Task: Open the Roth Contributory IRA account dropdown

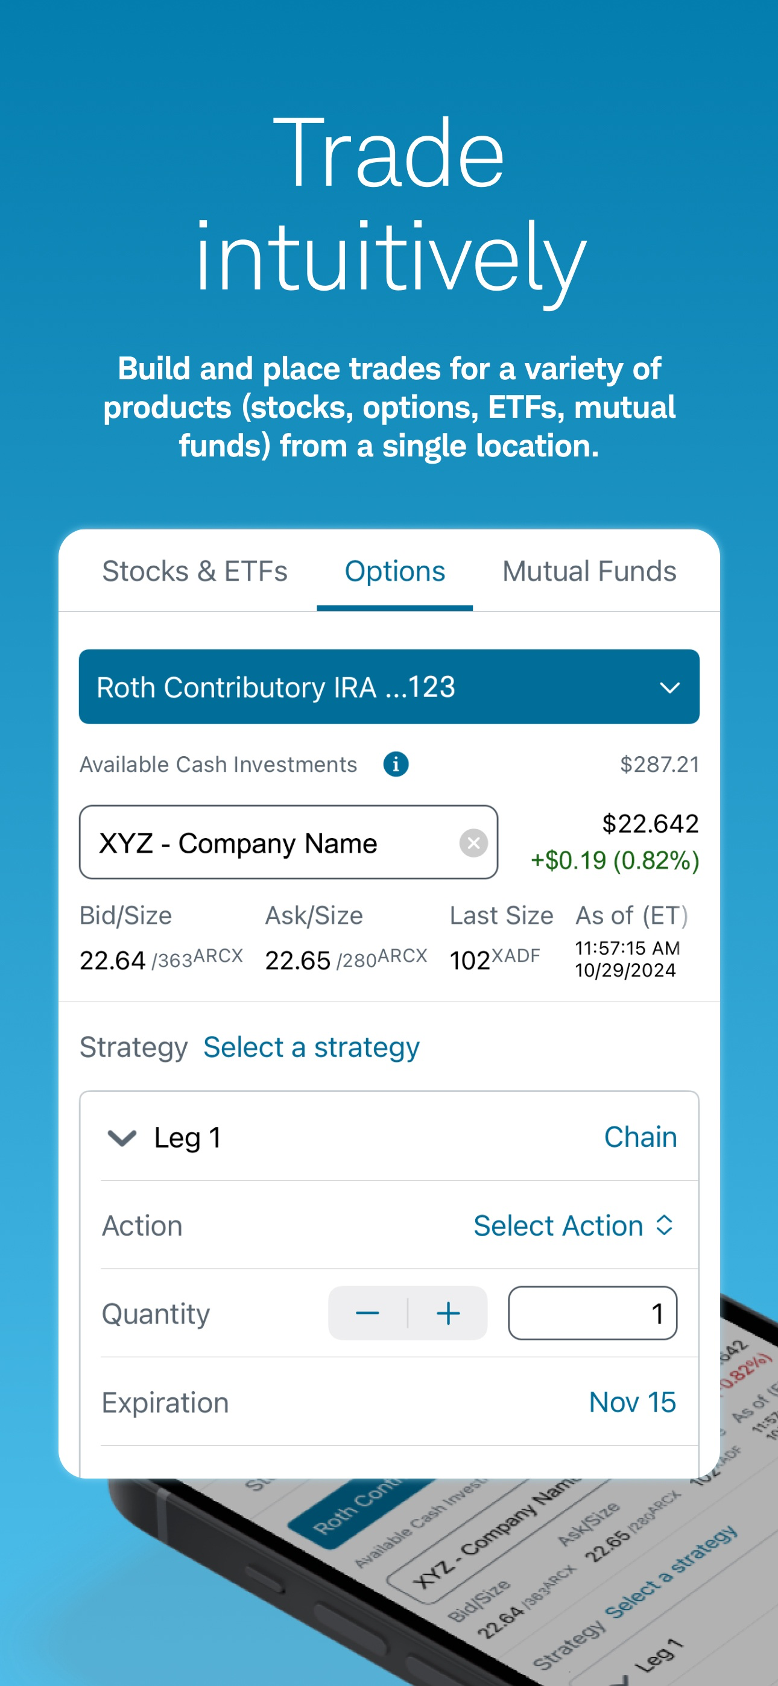Action: click(389, 687)
